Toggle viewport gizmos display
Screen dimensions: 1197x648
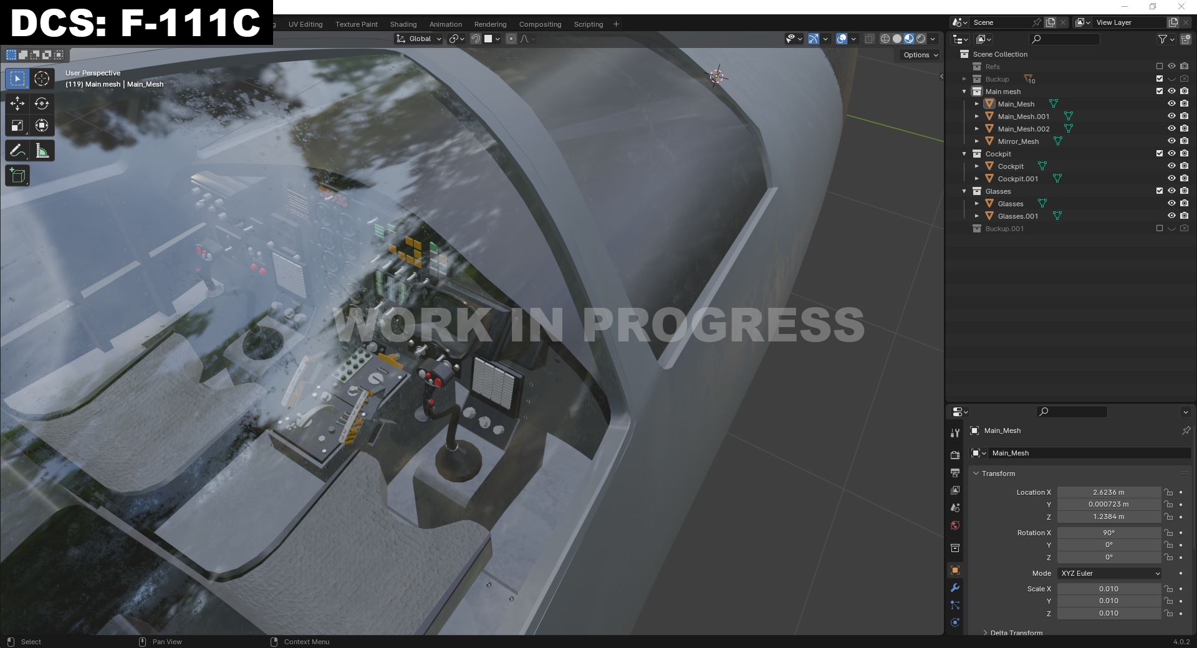[x=813, y=39]
